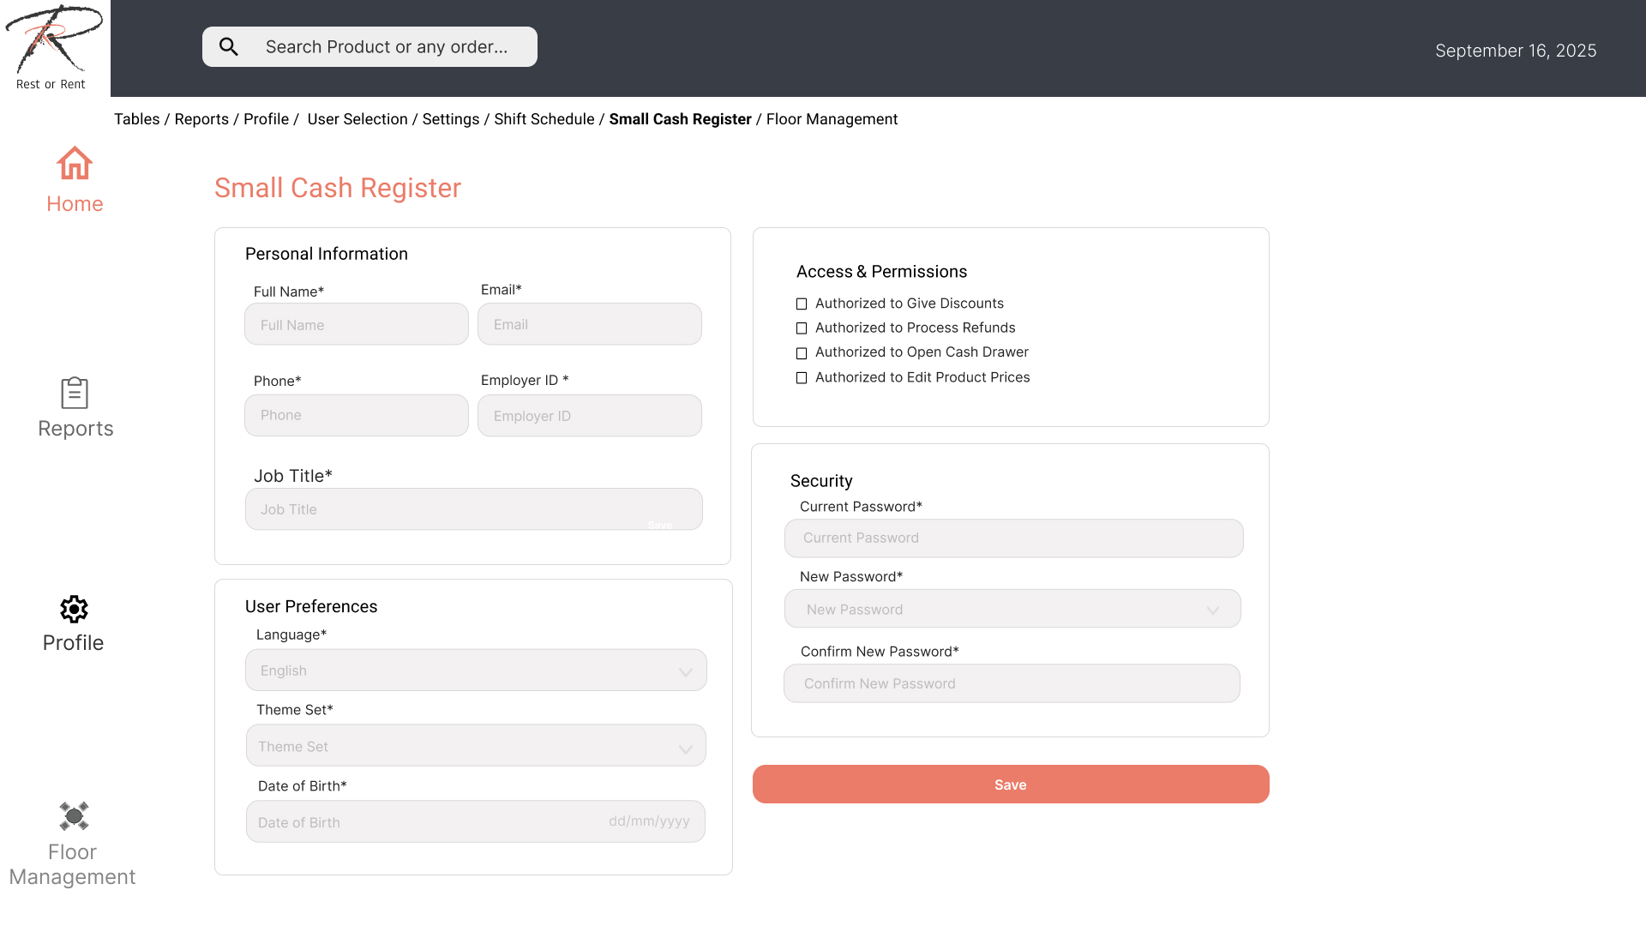Open Floor Management sidebar icon
1646x926 pixels.
74,816
